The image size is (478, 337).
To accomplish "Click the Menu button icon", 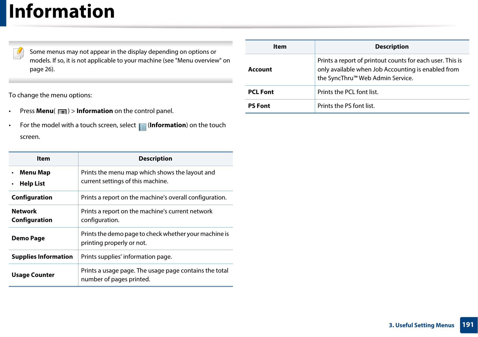I will click(x=62, y=111).
